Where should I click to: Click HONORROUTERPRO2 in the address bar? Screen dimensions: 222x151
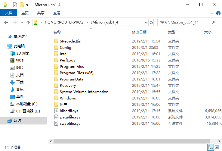pos(64,22)
